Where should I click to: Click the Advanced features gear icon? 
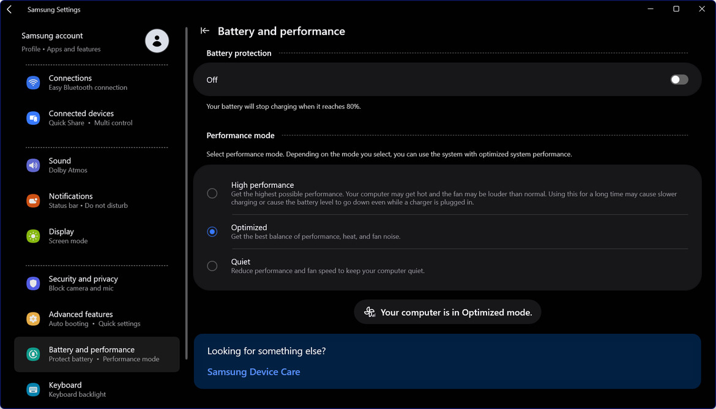[x=33, y=319]
